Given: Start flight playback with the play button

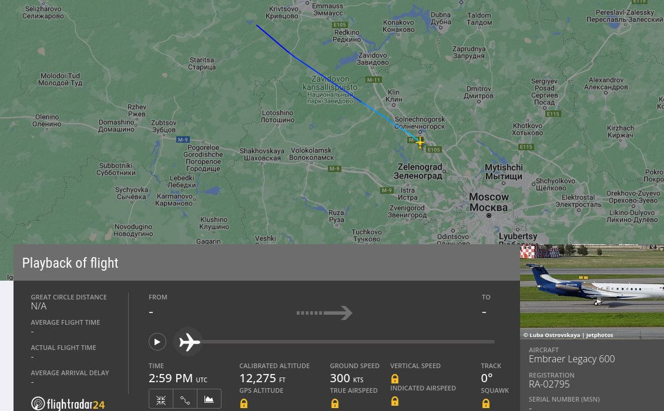Looking at the screenshot, I should [157, 342].
